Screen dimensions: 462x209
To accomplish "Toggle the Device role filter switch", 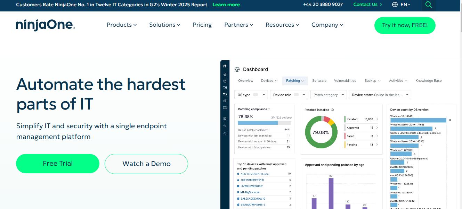I will (x=297, y=95).
